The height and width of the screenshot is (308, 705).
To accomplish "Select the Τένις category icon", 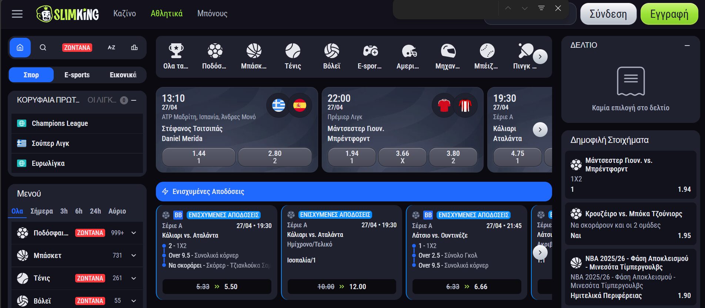I will [293, 51].
